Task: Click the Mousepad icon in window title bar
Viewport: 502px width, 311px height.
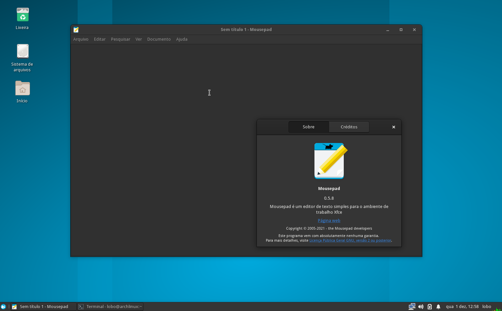Action: pos(76,30)
